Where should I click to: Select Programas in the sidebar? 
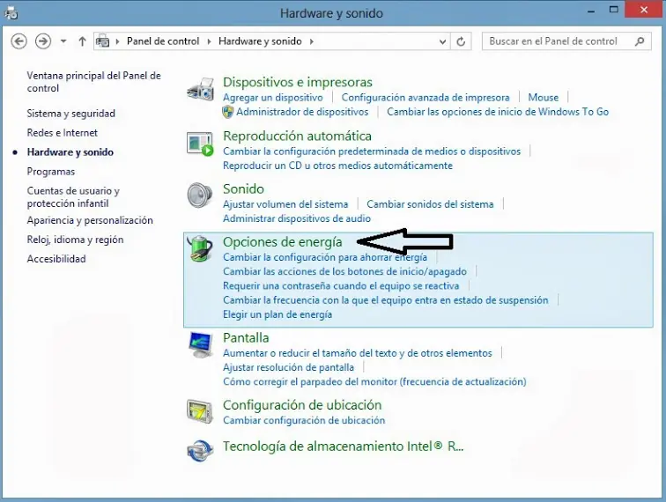pos(51,172)
